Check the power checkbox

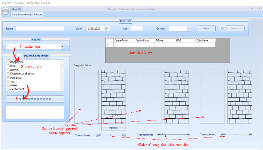point(8,70)
